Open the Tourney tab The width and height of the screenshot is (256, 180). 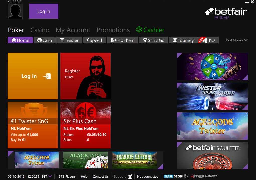pos(183,40)
